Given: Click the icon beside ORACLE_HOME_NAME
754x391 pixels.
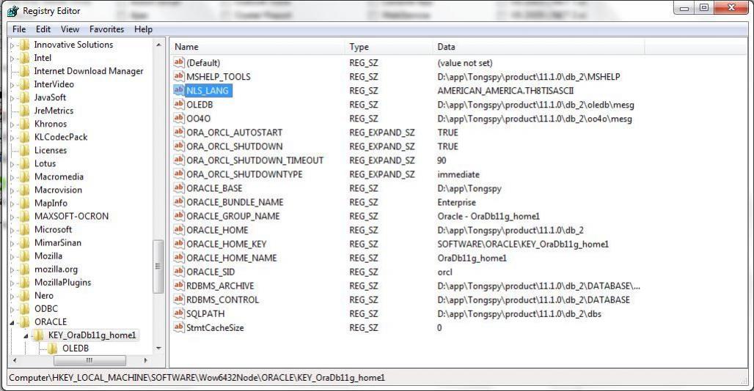Looking at the screenshot, I should [x=179, y=257].
